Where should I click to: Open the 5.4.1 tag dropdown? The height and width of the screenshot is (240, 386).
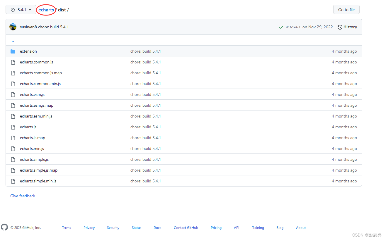click(x=21, y=10)
